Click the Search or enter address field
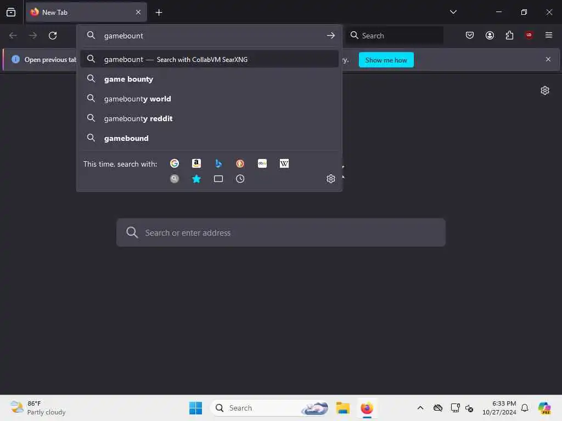The width and height of the screenshot is (562, 421). pos(280,232)
